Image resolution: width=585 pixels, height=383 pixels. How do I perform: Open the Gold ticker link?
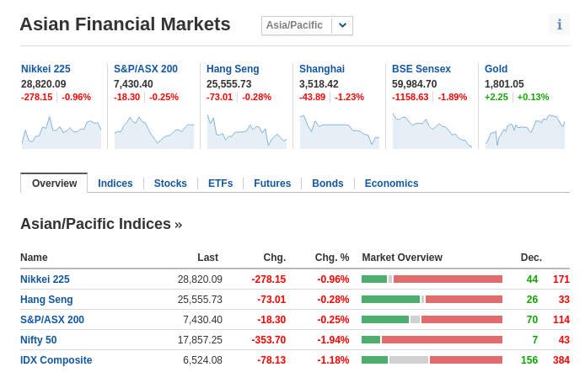(496, 69)
